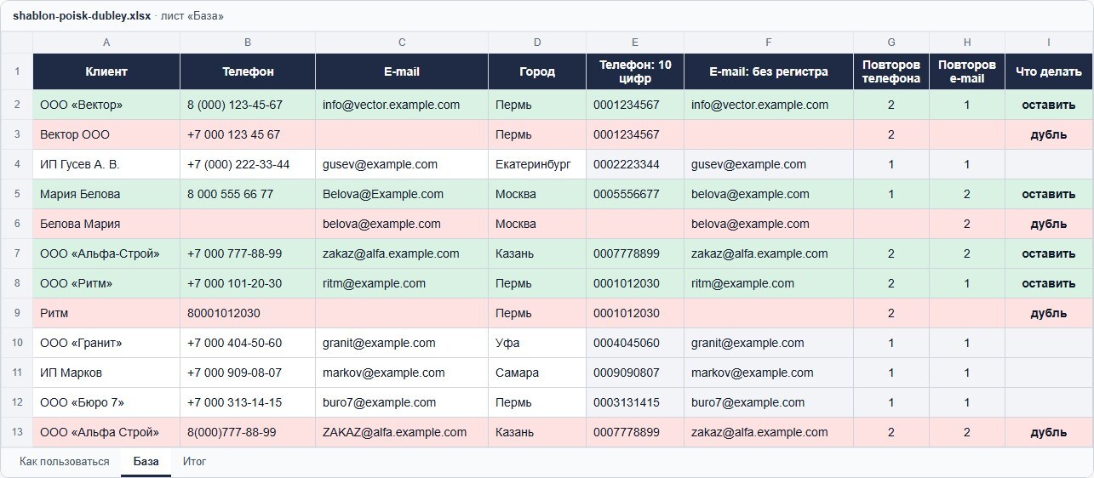Viewport: 1094px width, 478px height.
Task: Click phone «8(000)777-88-99»
Action: tap(248, 432)
